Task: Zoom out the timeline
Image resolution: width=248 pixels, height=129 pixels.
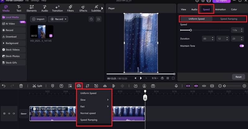Action: (x=220, y=86)
